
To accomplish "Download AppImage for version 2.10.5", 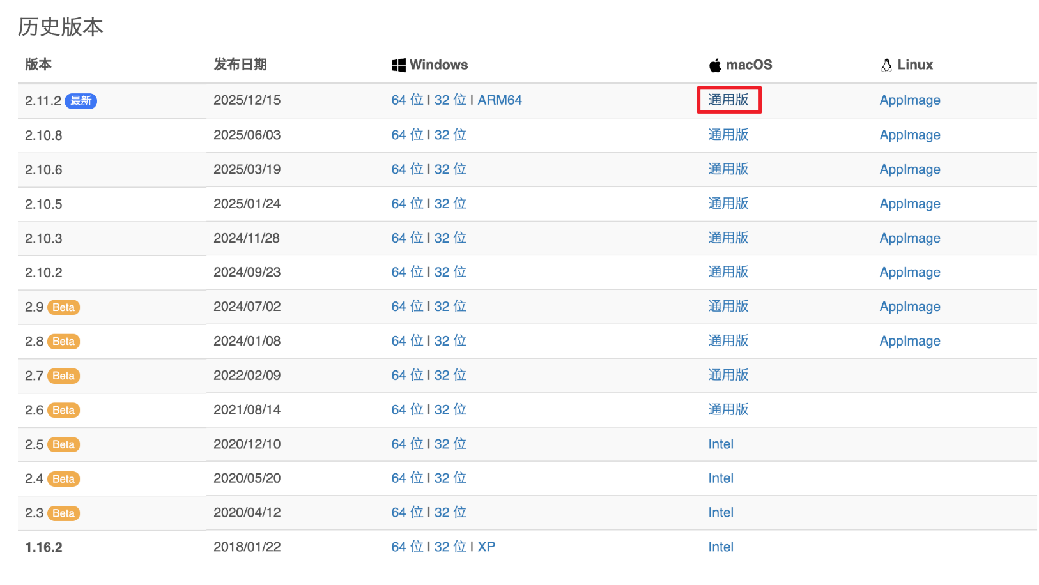I will click(910, 204).
